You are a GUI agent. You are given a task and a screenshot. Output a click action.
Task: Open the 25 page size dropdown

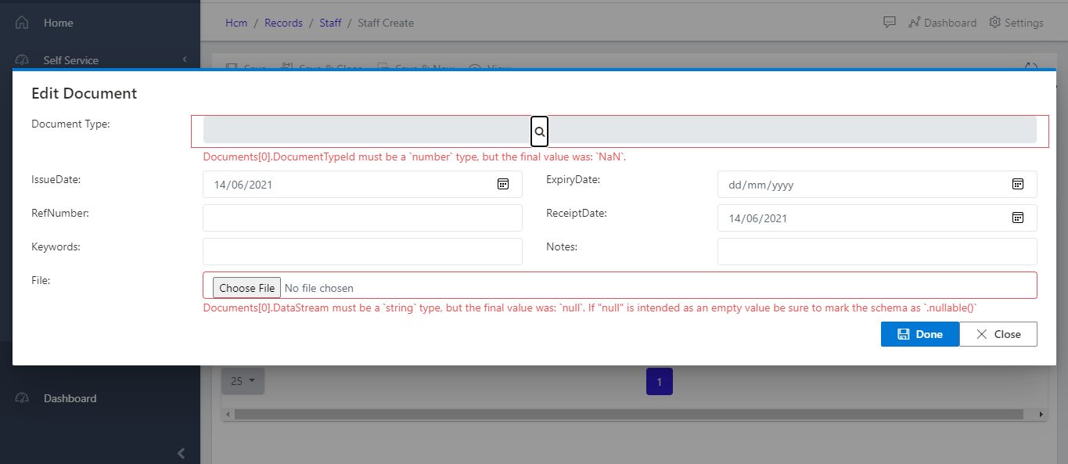pyautogui.click(x=243, y=381)
